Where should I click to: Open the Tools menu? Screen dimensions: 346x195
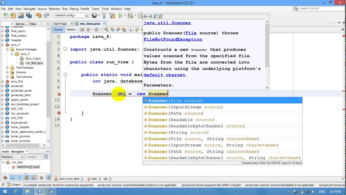(x=105, y=9)
